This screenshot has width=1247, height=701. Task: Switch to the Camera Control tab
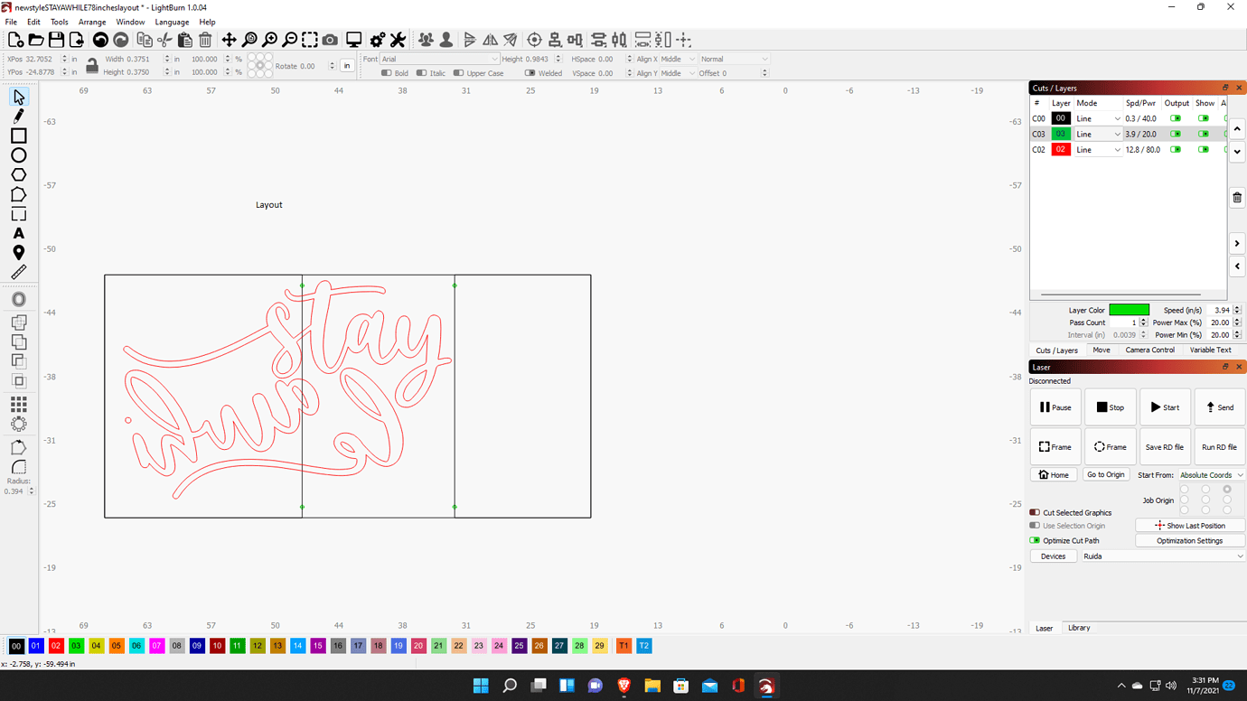(x=1149, y=350)
